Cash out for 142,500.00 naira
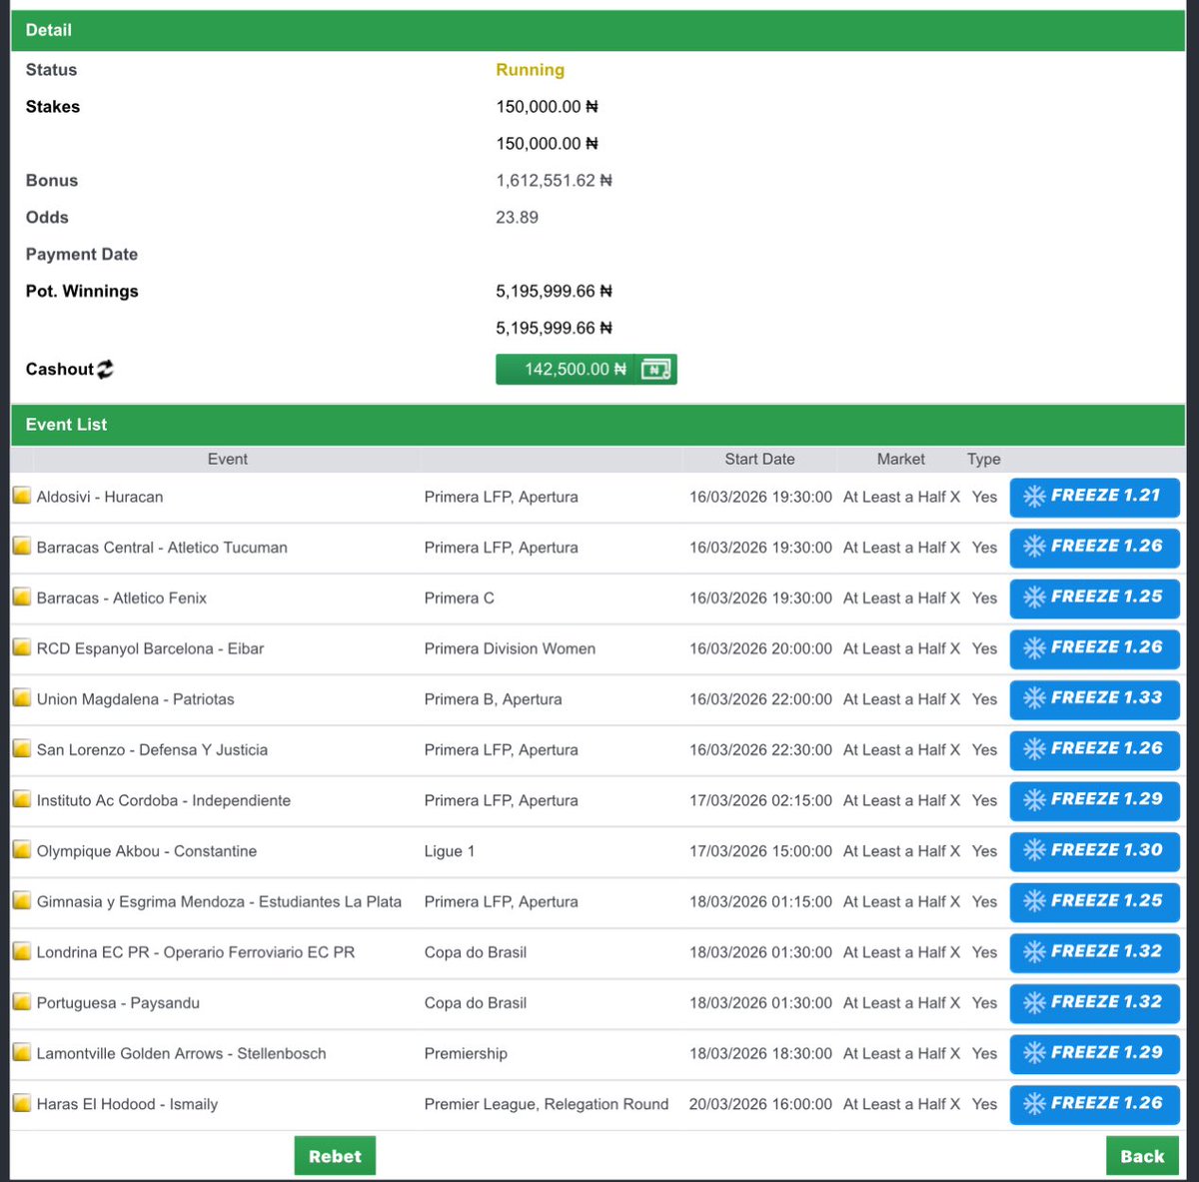 pyautogui.click(x=586, y=370)
